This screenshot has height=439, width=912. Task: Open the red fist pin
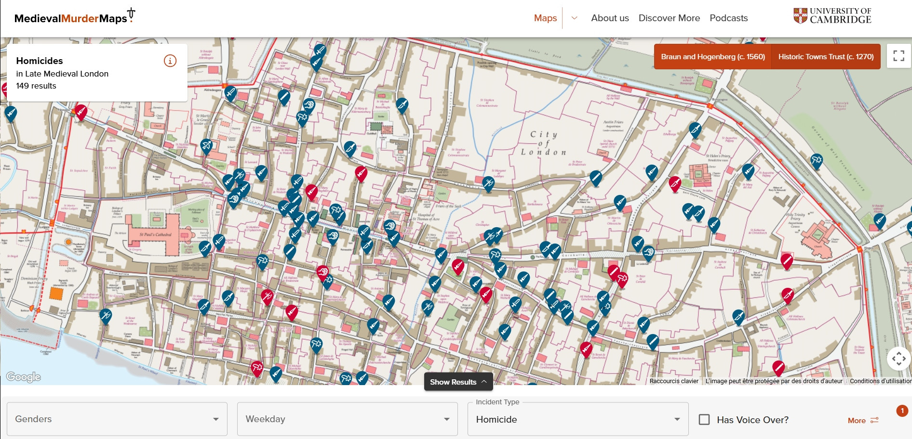[322, 274]
